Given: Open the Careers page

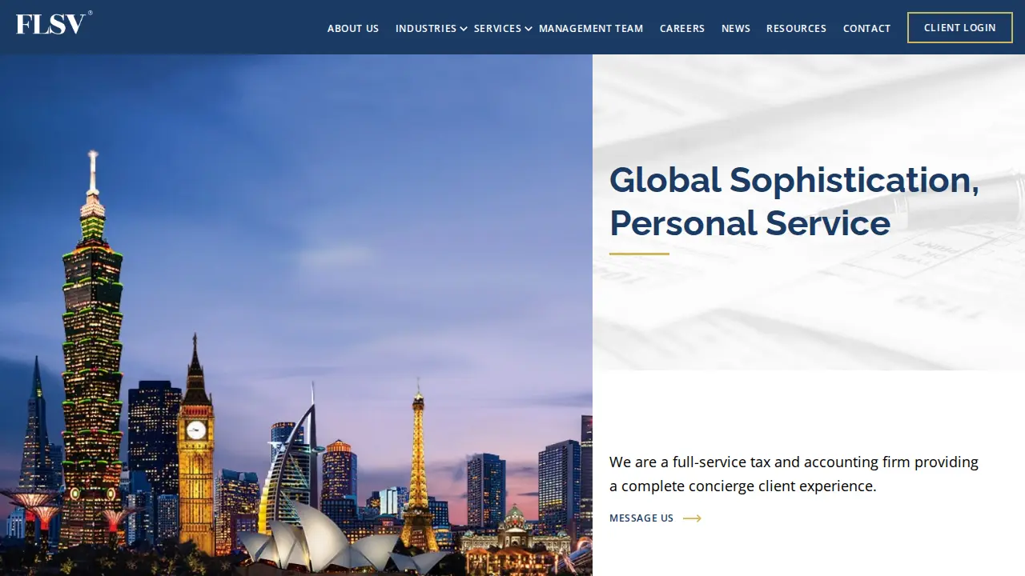Looking at the screenshot, I should click(x=682, y=28).
